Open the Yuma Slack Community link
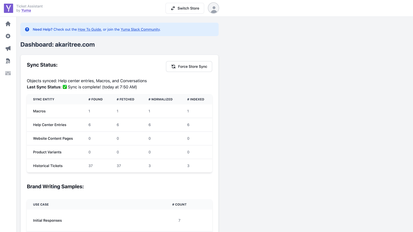Viewport: 413px width, 232px height. point(140,29)
